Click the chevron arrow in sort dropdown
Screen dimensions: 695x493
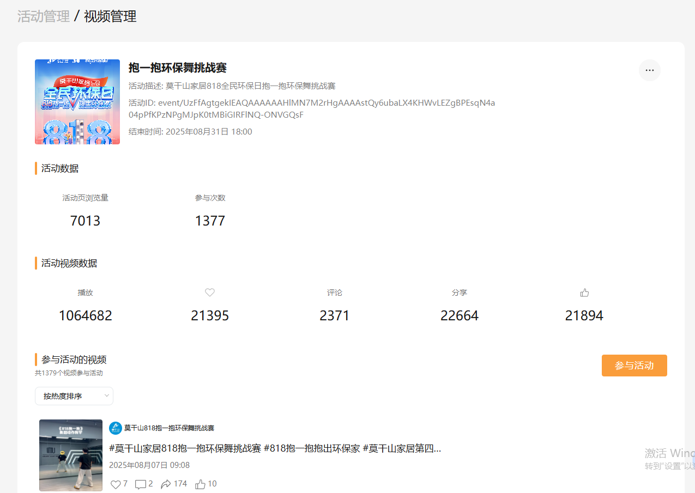click(x=106, y=396)
